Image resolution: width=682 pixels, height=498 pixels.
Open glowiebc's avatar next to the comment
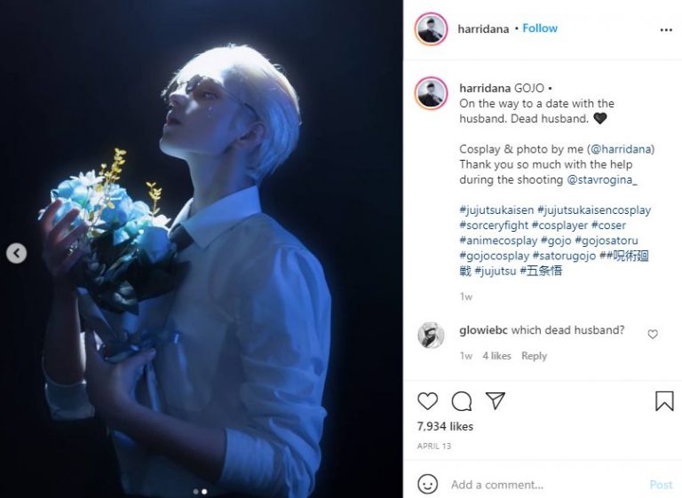click(431, 336)
